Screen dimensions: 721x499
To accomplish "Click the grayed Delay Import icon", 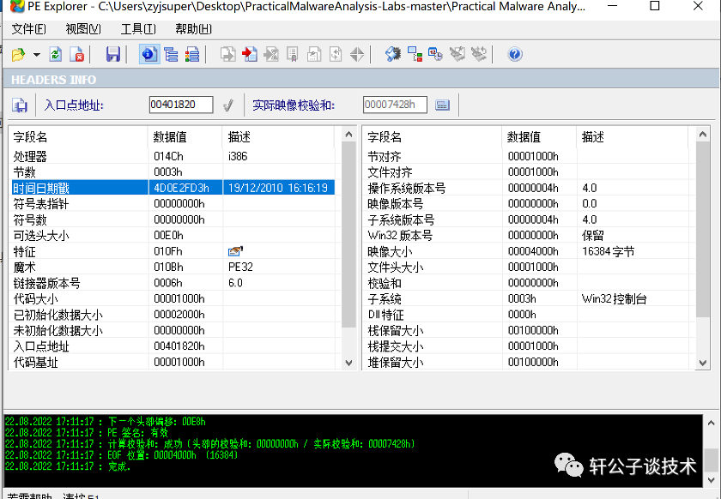I will click(271, 55).
